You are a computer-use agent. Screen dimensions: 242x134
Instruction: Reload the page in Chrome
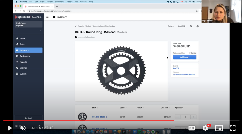(24, 11)
